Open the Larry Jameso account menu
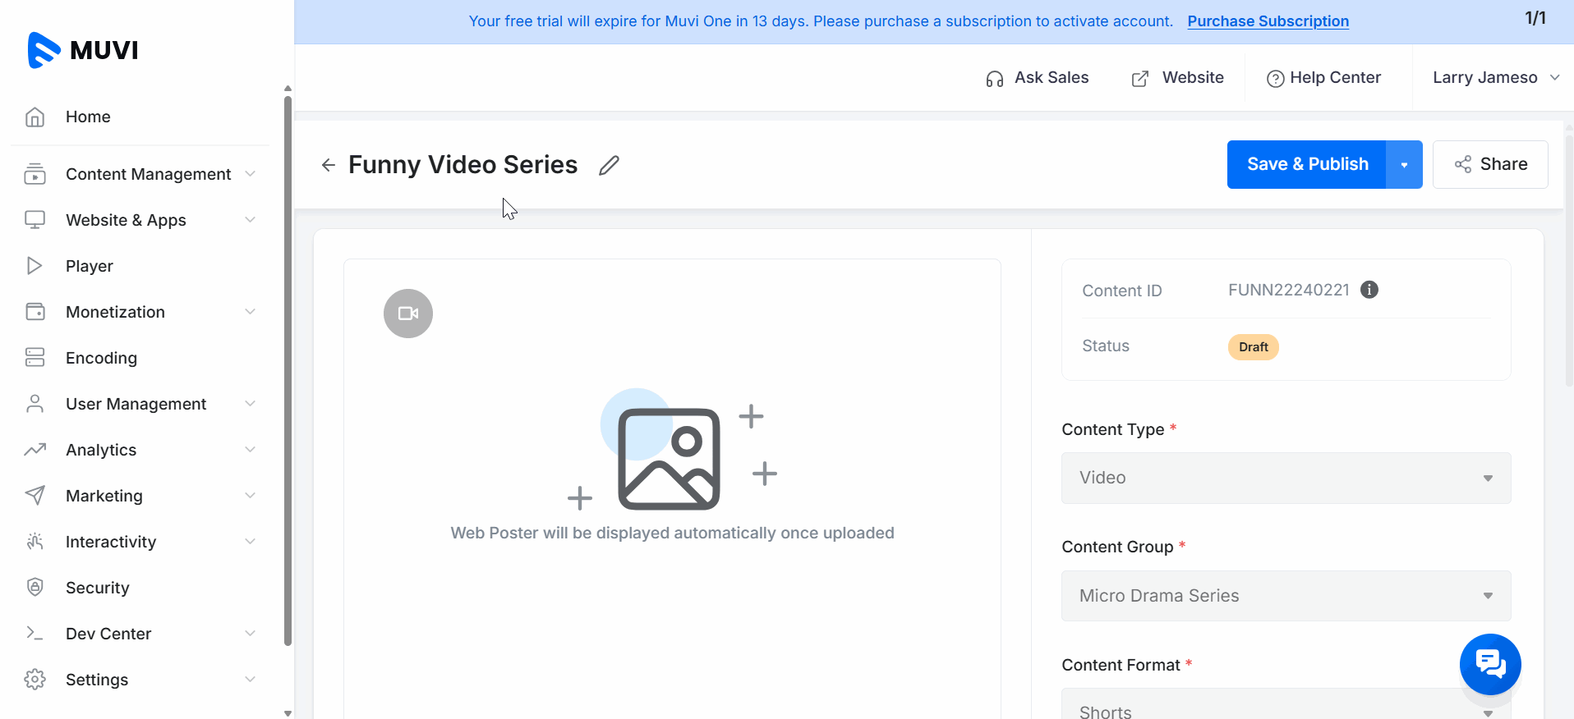1574x719 pixels. tap(1495, 78)
